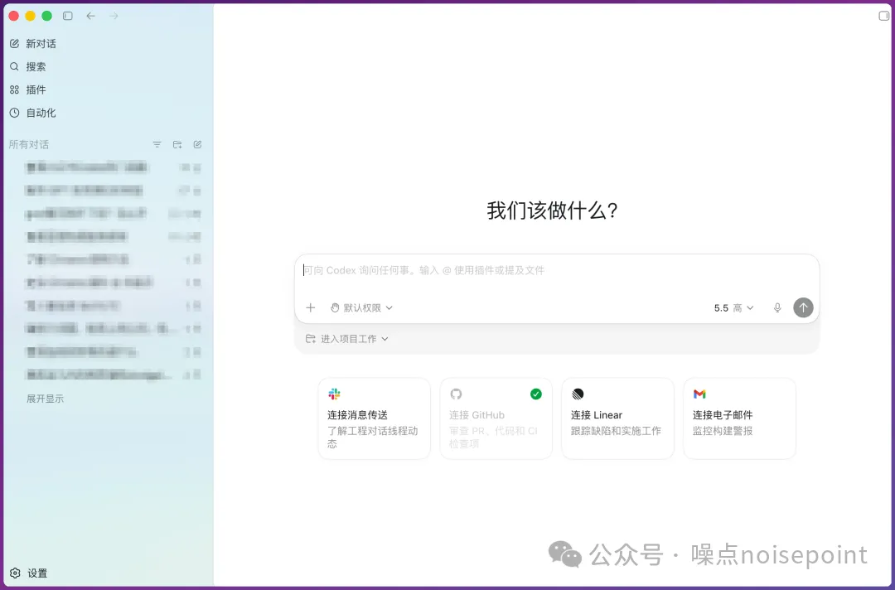
Task: Open the 5.5 高 model dropdown
Action: tap(734, 308)
